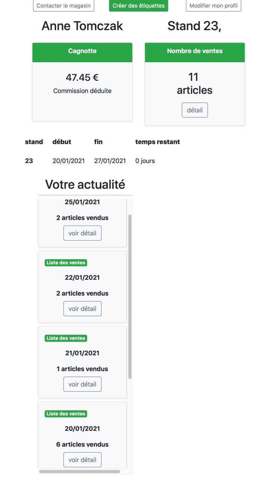Open the détail button under Nombre de ventes
The image size is (265, 482).
click(195, 110)
